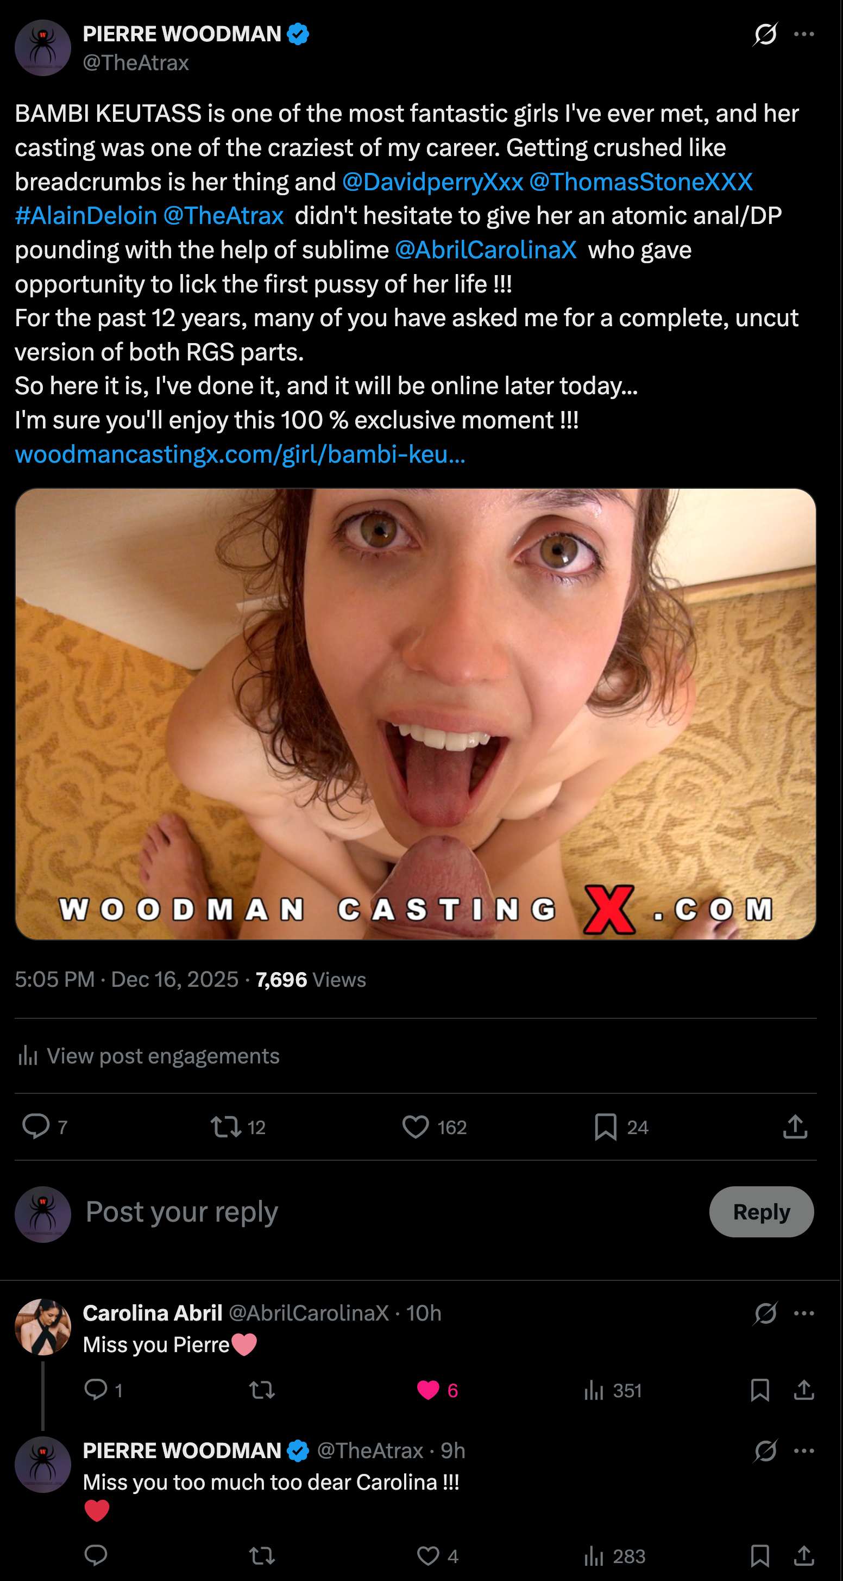Image resolution: width=843 pixels, height=1581 pixels.
Task: Open the more options menu on Carolina Abril's reply
Action: [803, 1314]
